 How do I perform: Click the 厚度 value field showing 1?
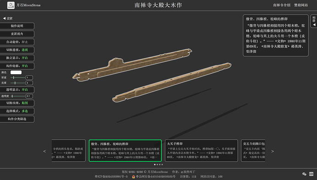click(29, 77)
